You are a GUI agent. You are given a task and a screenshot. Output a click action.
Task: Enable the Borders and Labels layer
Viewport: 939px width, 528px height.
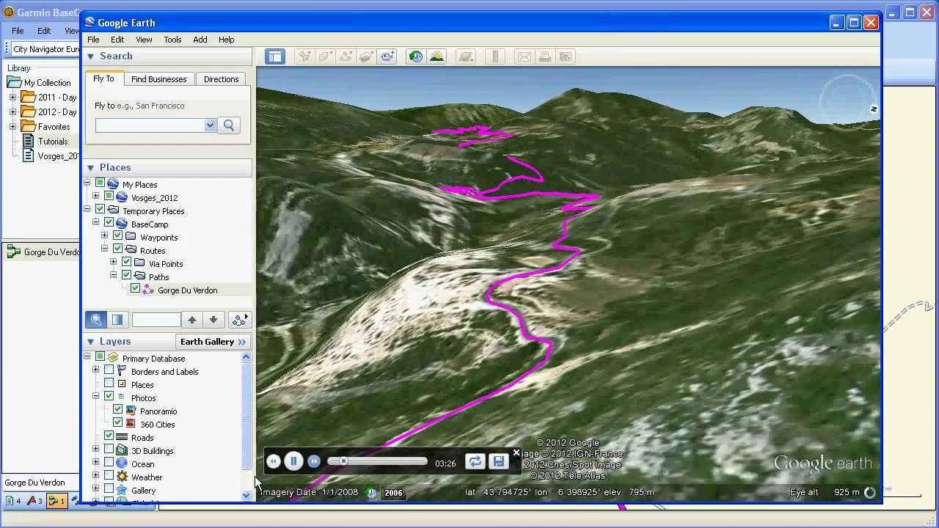pos(109,370)
